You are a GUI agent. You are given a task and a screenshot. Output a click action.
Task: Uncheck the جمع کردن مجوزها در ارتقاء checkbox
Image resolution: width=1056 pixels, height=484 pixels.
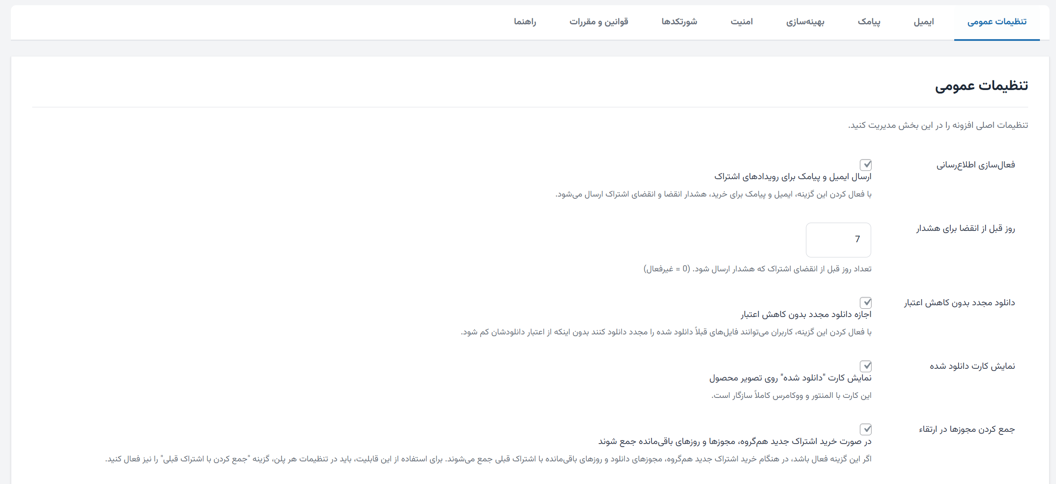[x=866, y=430]
